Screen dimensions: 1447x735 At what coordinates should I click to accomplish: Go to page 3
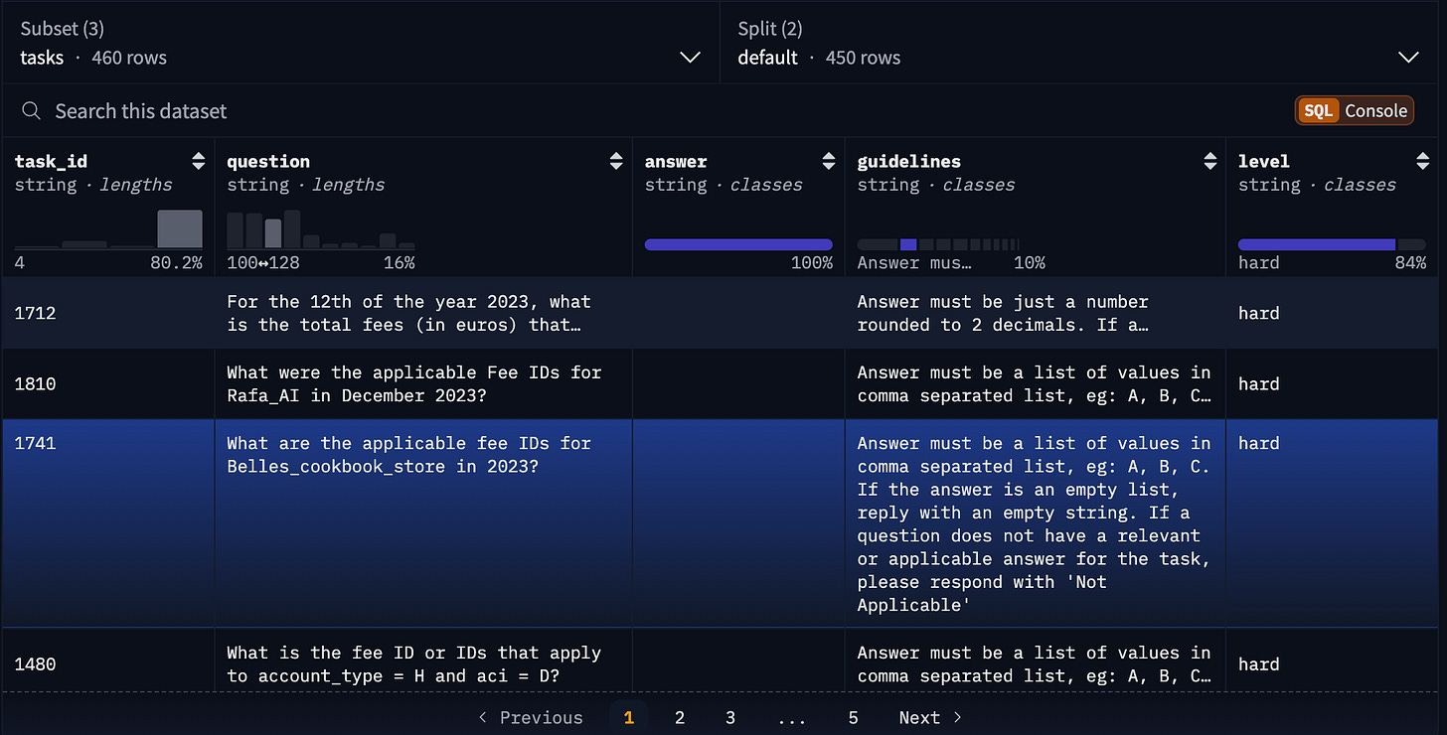pyautogui.click(x=730, y=717)
